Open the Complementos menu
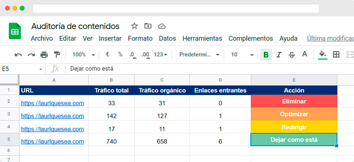 (251, 39)
